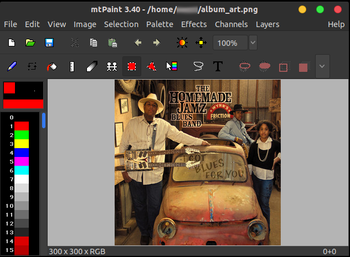Undo last action with left arrow
The width and height of the screenshot is (350, 257).
[138, 43]
